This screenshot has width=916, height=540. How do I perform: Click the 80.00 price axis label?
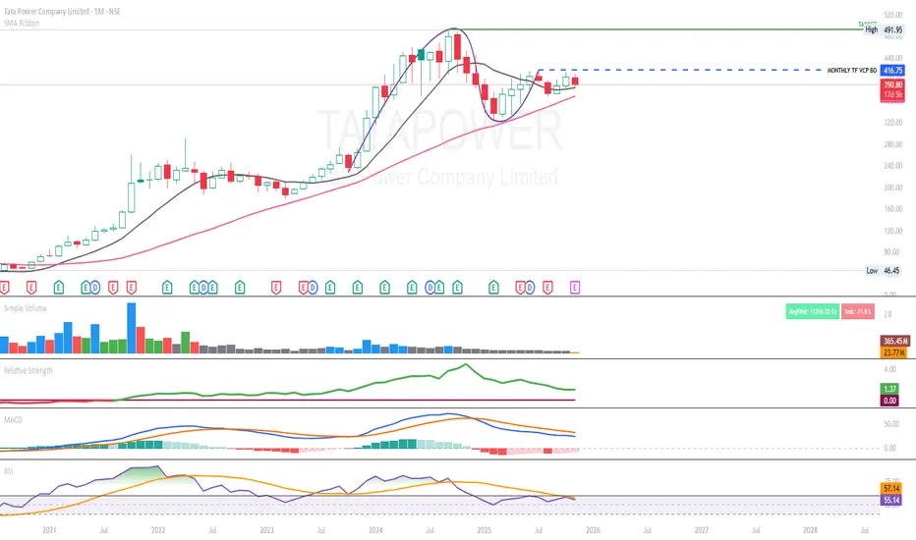pos(891,252)
